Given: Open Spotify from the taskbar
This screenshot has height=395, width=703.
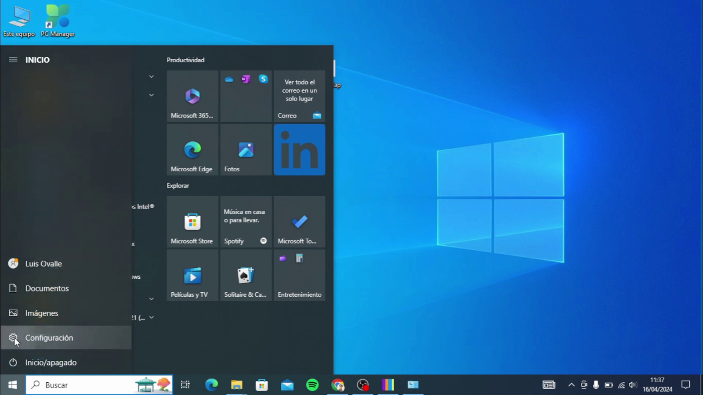Looking at the screenshot, I should coord(312,385).
